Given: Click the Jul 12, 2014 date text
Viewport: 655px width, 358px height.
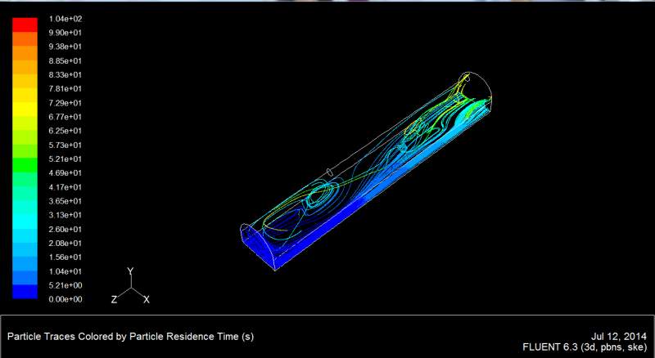Looking at the screenshot, I should coord(619,336).
